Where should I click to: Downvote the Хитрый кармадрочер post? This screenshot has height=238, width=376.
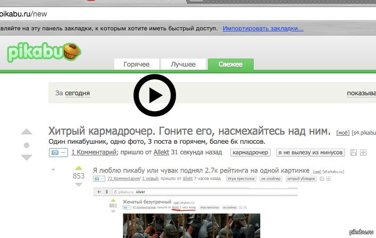point(27,158)
